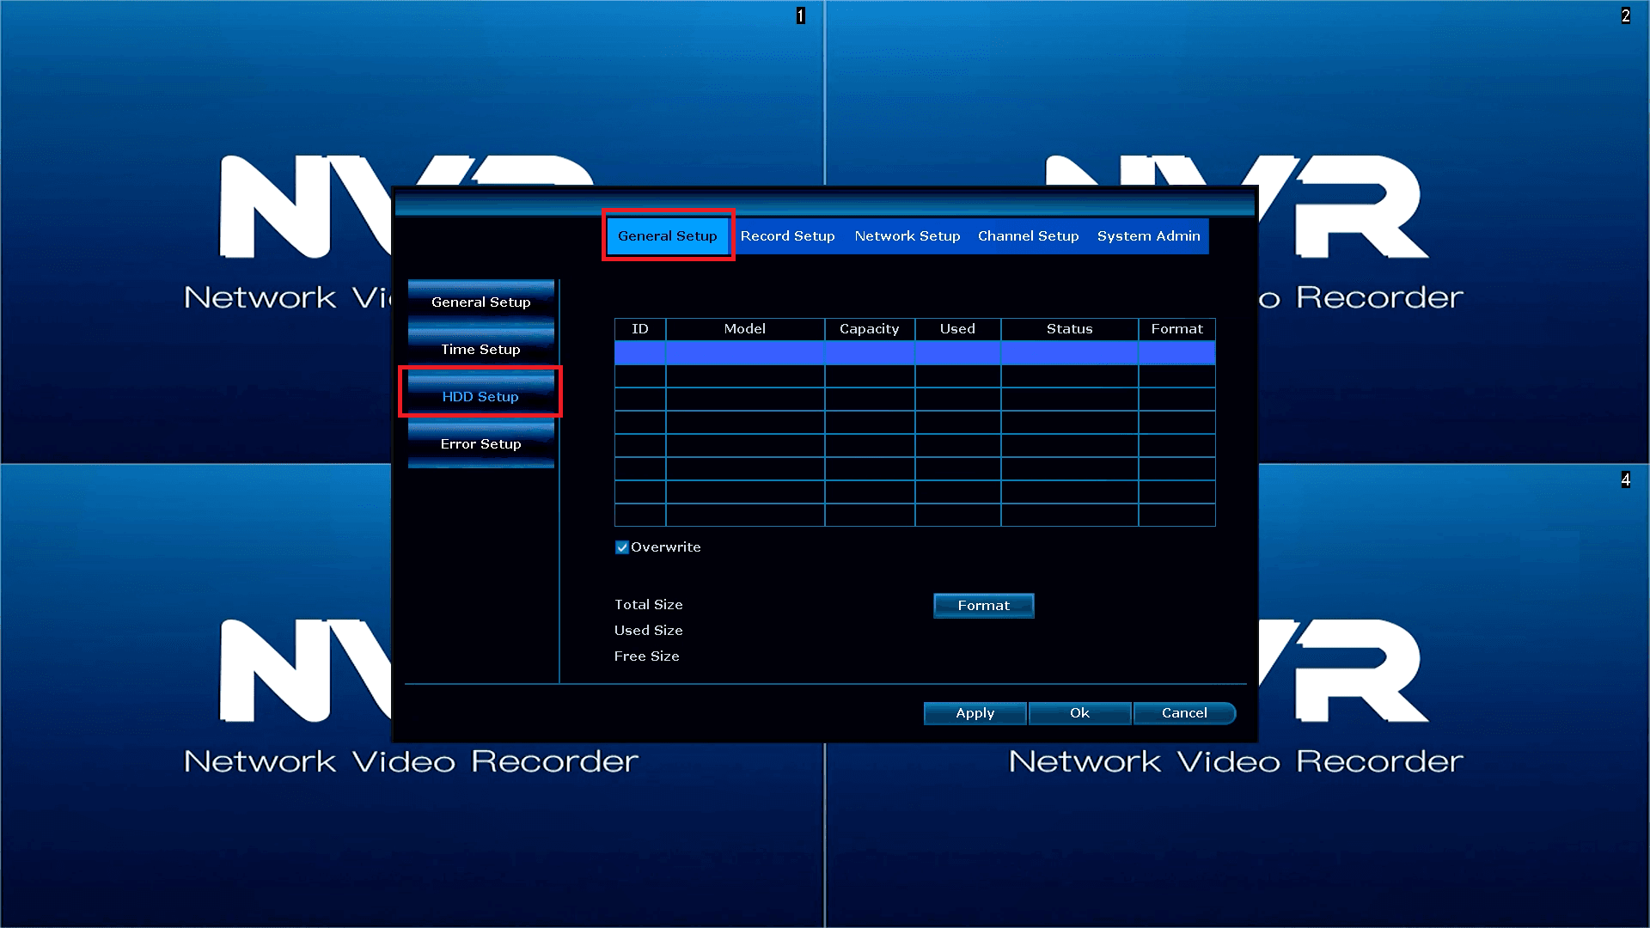Click the Used Size label
The width and height of the screenshot is (1650, 928).
(649, 631)
